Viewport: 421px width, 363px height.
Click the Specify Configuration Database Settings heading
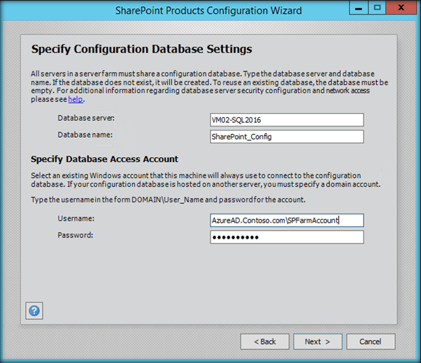pyautogui.click(x=142, y=50)
